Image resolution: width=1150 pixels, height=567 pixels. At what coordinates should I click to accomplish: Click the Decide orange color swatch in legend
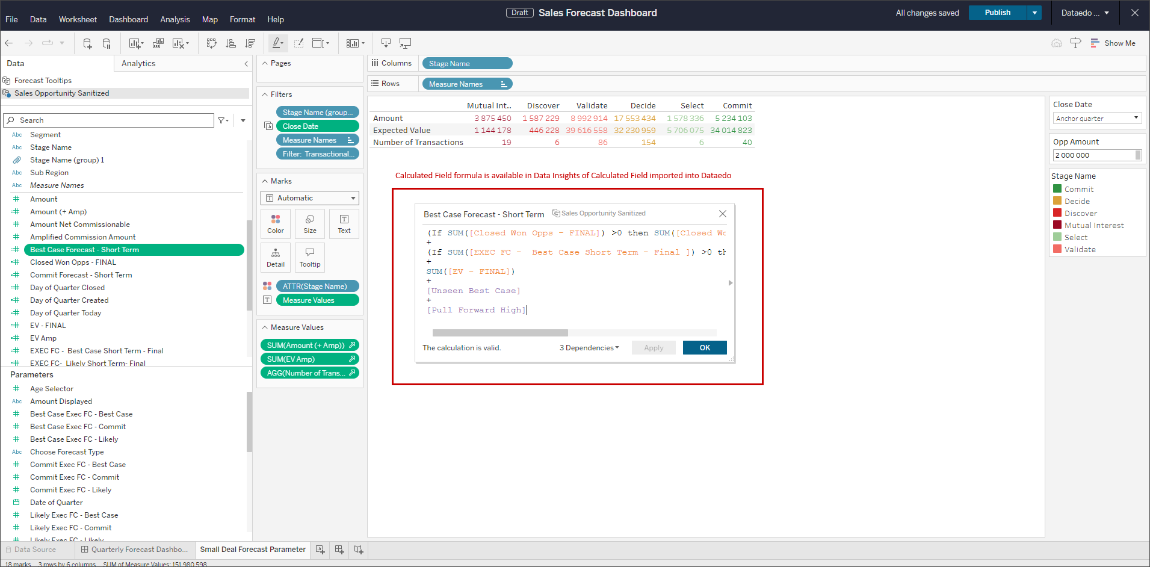tap(1057, 201)
